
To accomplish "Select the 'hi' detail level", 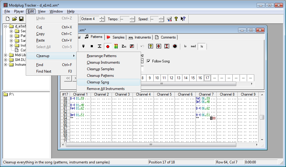I will point(202,46).
